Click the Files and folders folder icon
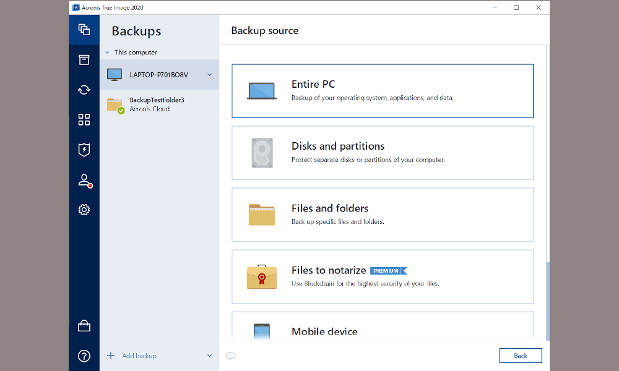This screenshot has height=371, width=619. (262, 215)
